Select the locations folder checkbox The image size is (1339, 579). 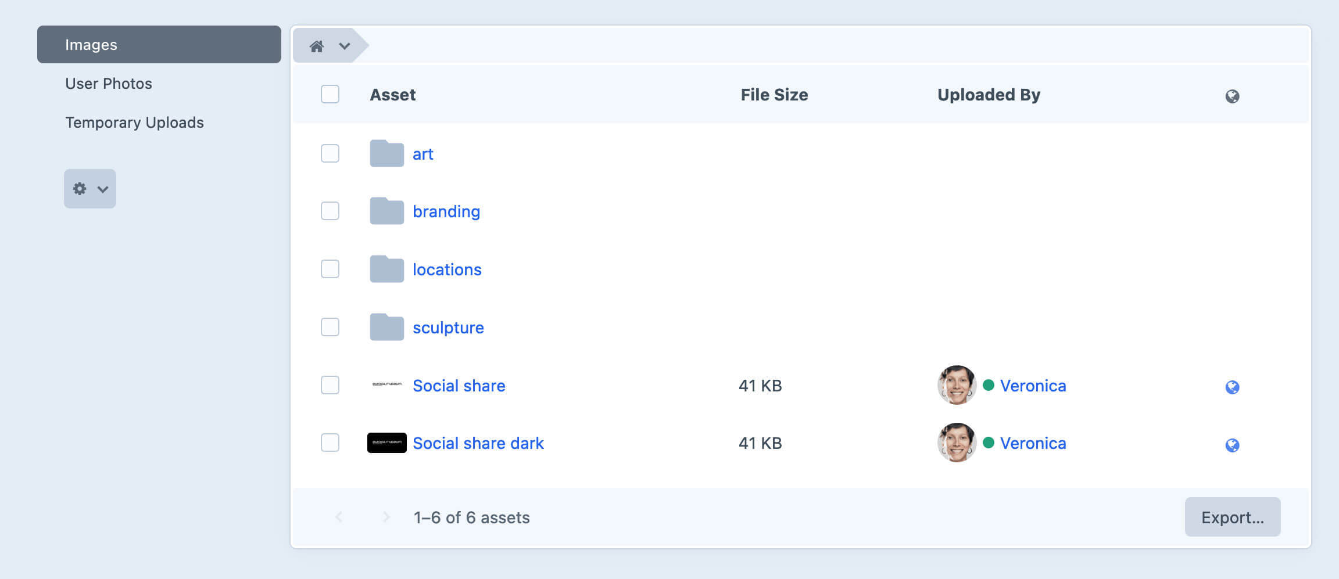click(330, 269)
